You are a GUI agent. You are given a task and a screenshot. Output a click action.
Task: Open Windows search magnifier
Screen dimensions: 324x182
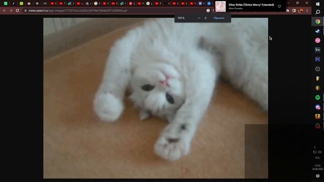coord(317,12)
